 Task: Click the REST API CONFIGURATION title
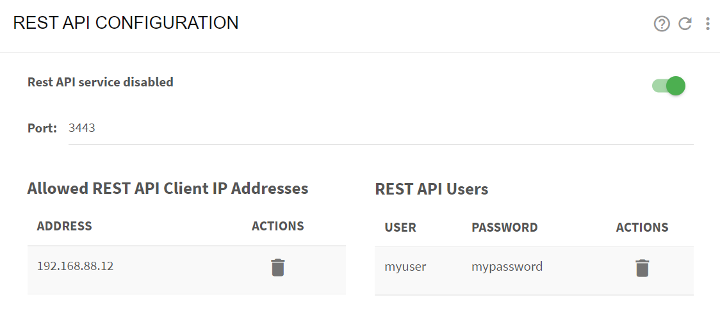(126, 23)
